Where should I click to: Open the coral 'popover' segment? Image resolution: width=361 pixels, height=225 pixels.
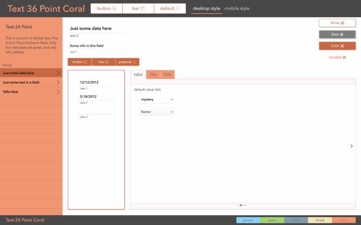pos(127,62)
